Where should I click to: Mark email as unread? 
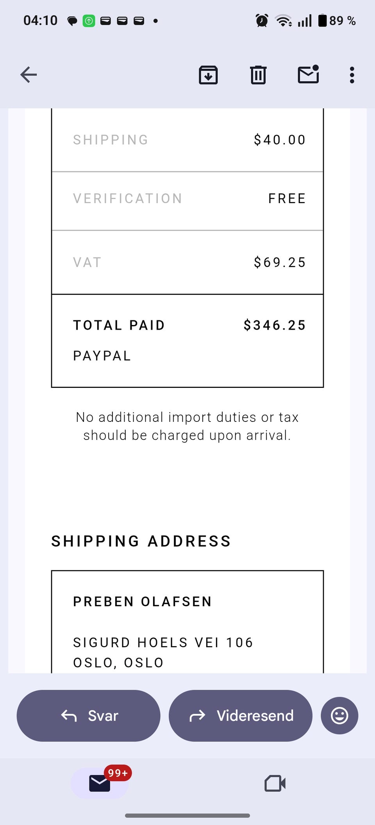pyautogui.click(x=308, y=75)
